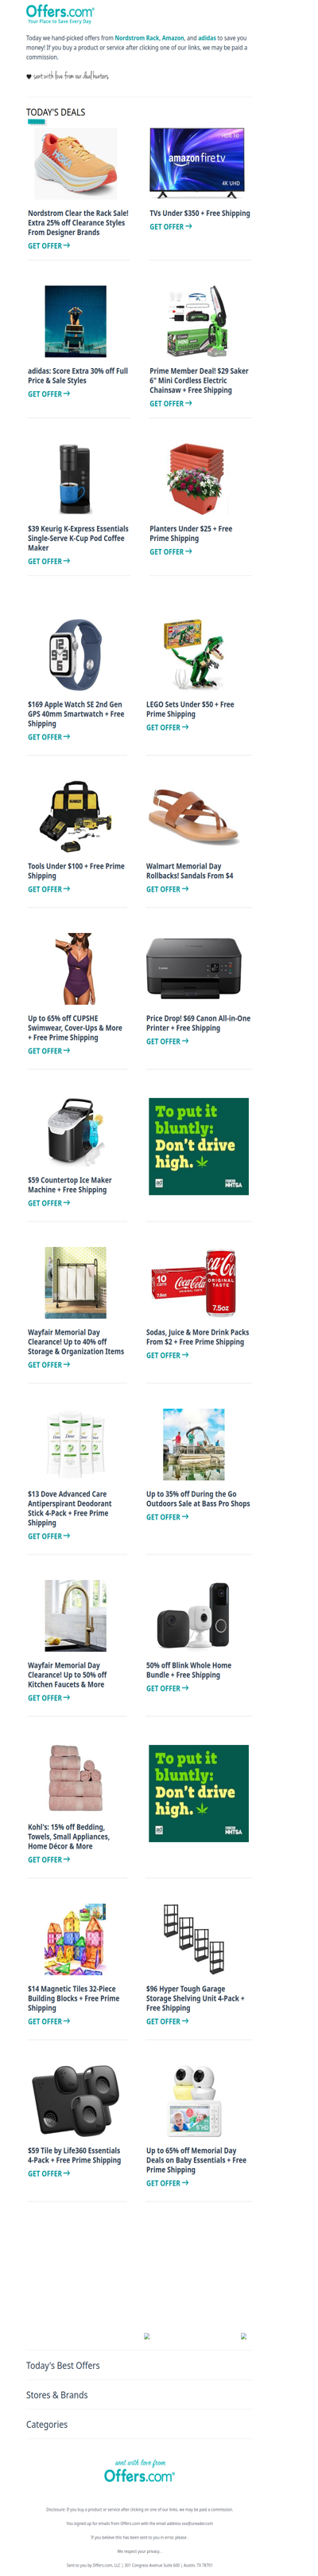Click the Blink Whole Home camera image
The width and height of the screenshot is (318, 2576).
pos(193,1616)
